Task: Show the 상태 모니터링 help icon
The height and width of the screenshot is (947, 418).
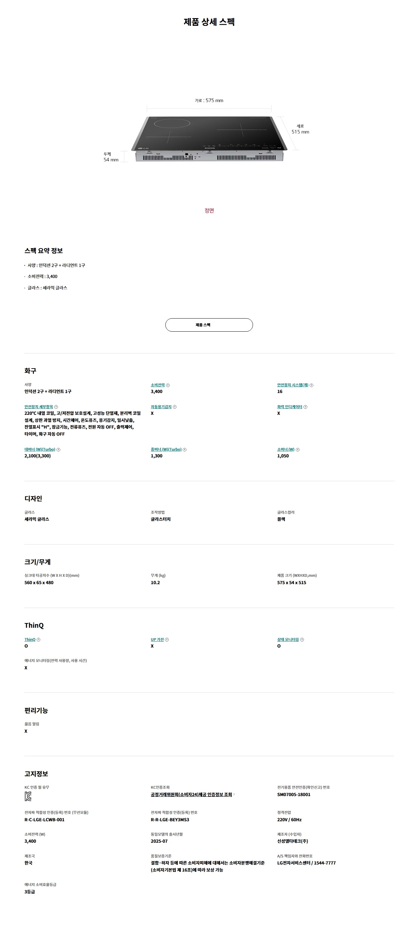Action: click(302, 640)
